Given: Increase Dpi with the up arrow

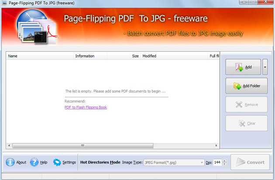Looking at the screenshot, I should point(224,160).
